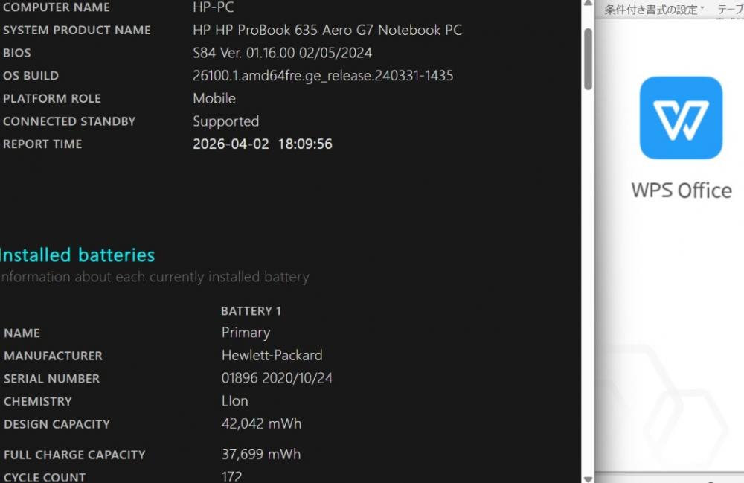Click the 'CONNECTED STANDBY' label
The height and width of the screenshot is (483, 744).
(x=69, y=121)
